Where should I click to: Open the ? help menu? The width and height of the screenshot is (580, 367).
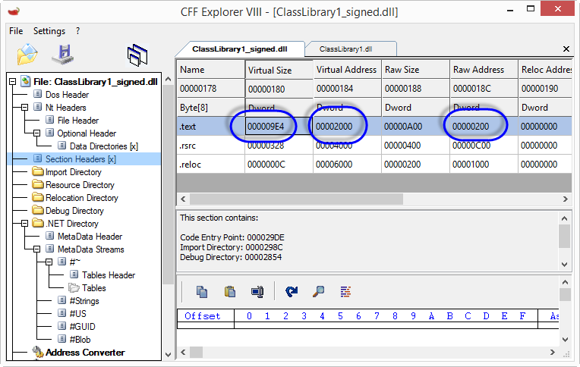tap(77, 31)
